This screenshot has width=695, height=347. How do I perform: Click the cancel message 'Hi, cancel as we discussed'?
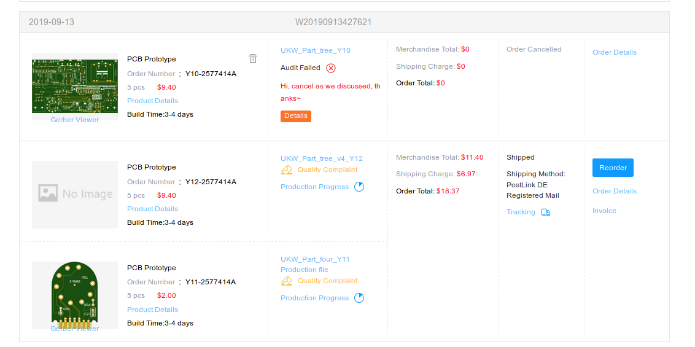330,92
